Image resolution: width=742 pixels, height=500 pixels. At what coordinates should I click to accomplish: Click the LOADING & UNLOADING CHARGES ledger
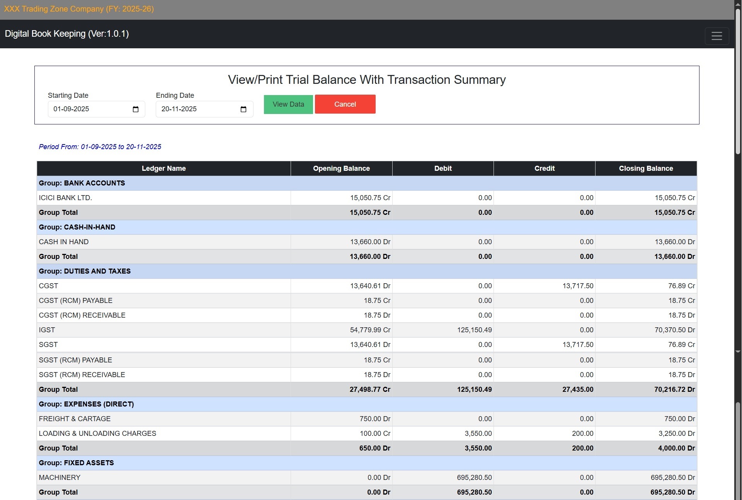point(97,434)
